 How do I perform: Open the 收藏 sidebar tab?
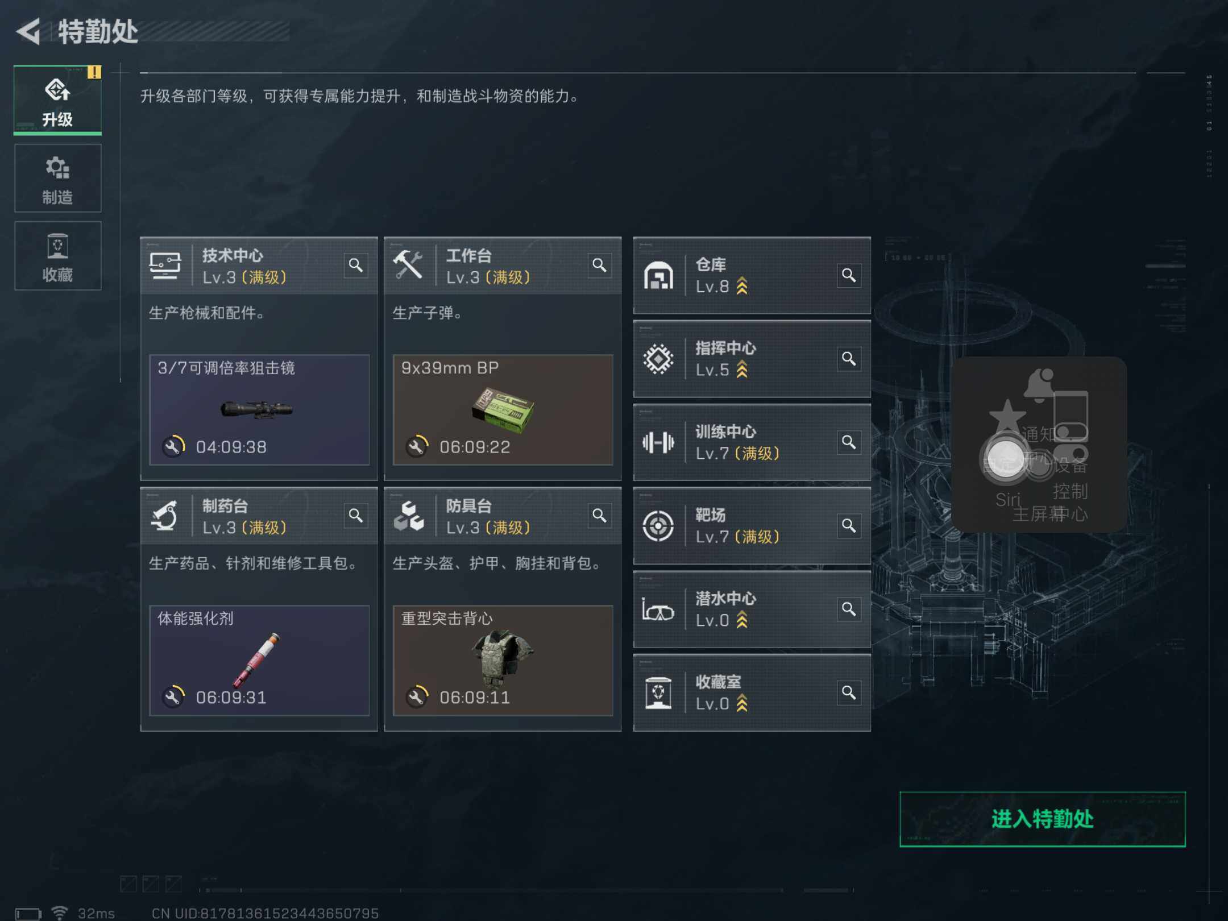(x=57, y=256)
